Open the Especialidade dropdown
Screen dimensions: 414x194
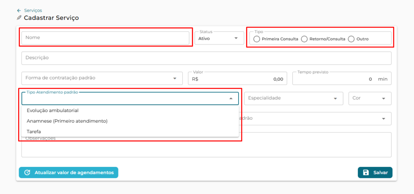[x=294, y=98]
